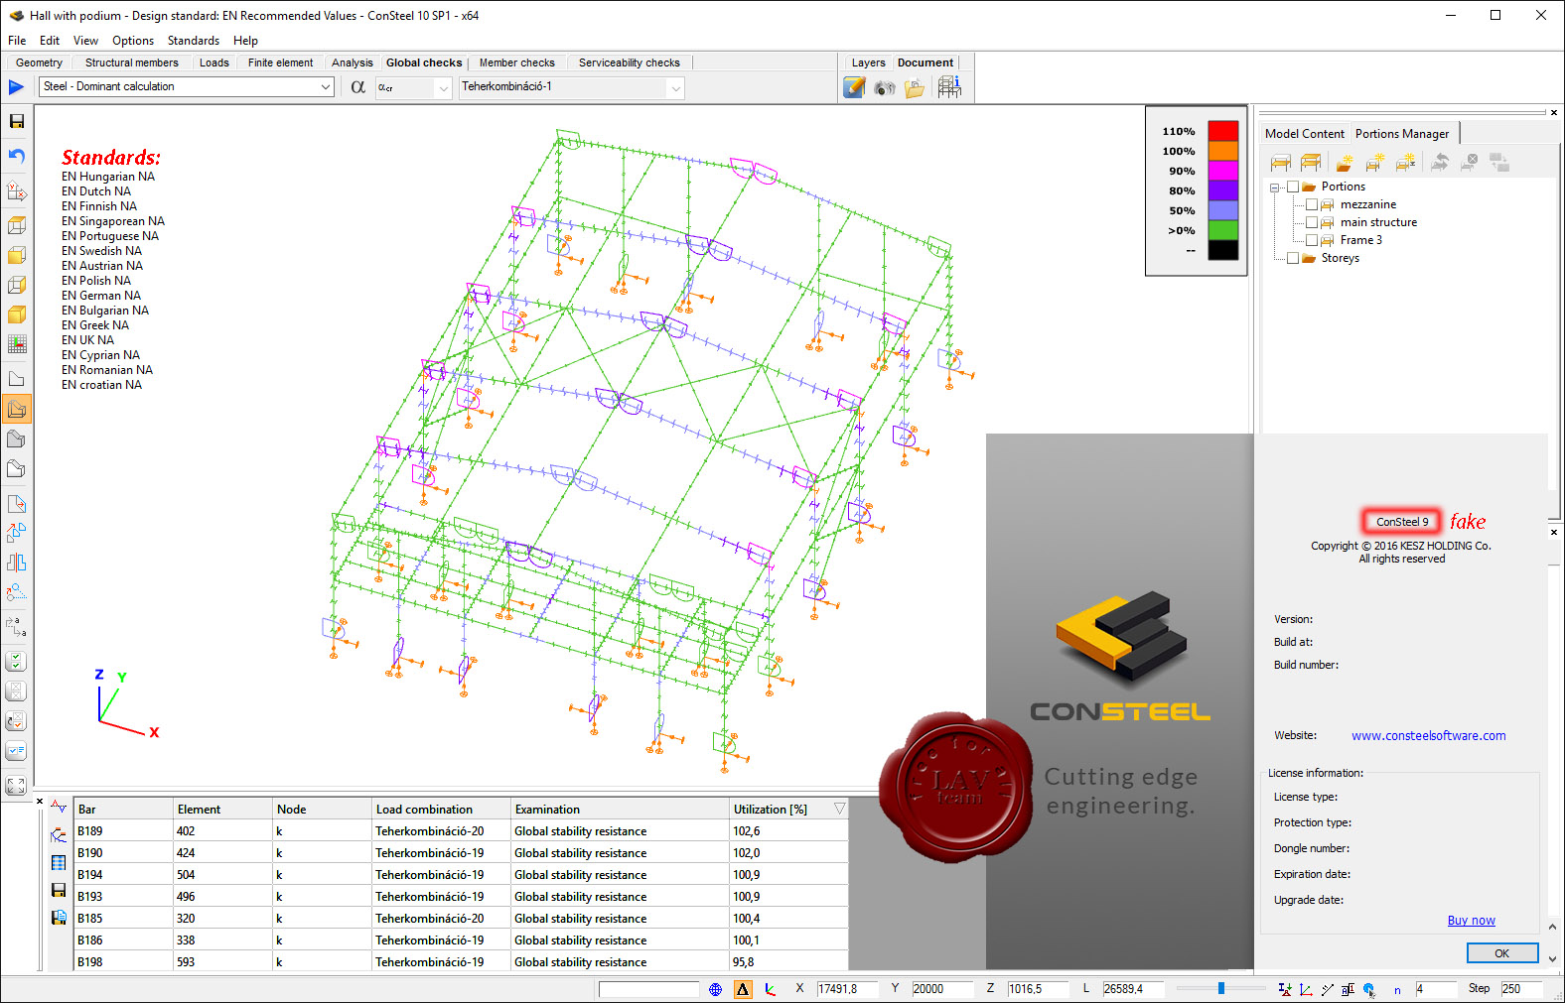The image size is (1565, 1003).
Task: Click the Save icon in left toolbar
Action: point(17,121)
